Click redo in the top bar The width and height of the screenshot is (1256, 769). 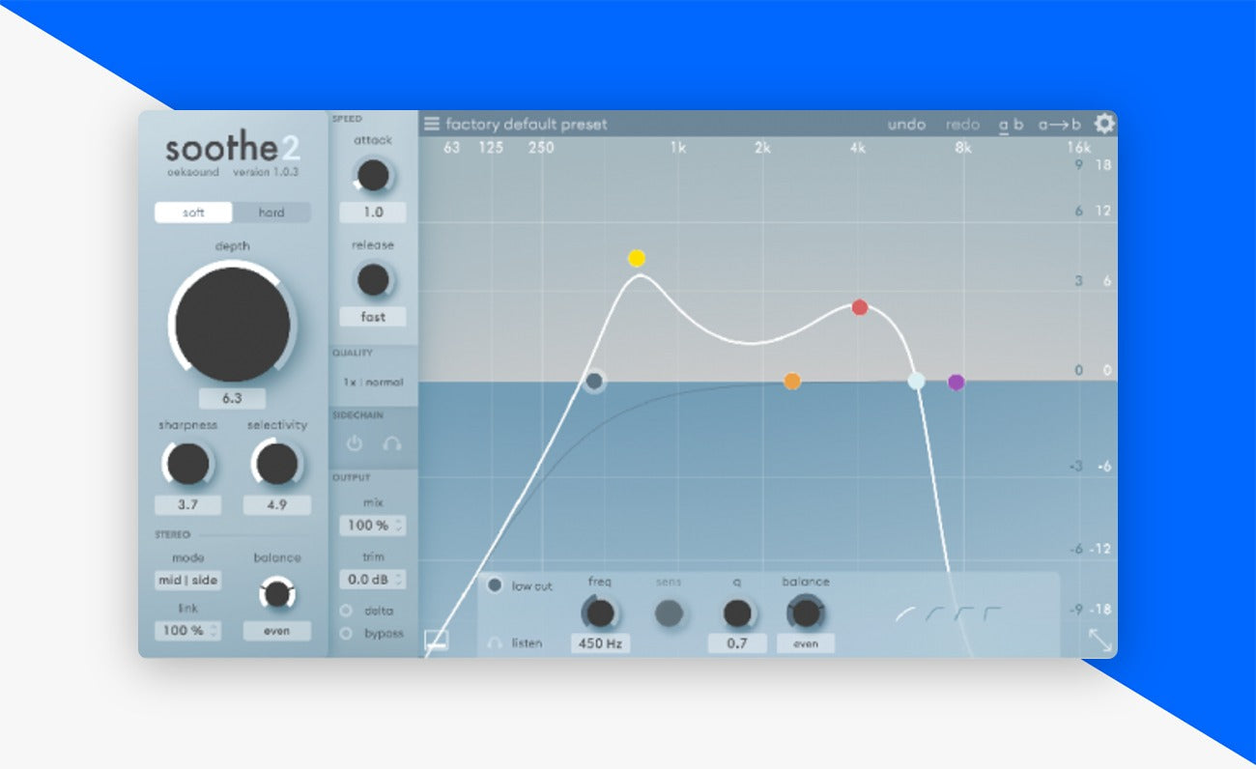(x=962, y=125)
